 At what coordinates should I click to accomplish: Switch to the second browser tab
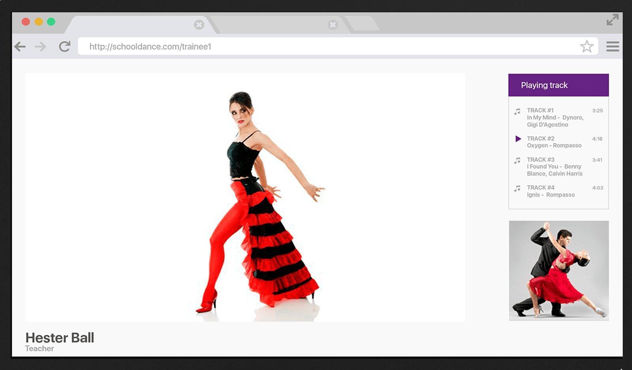tap(276, 25)
